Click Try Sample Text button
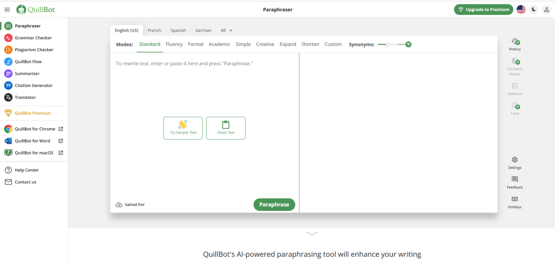This screenshot has width=555, height=263. coord(183,128)
